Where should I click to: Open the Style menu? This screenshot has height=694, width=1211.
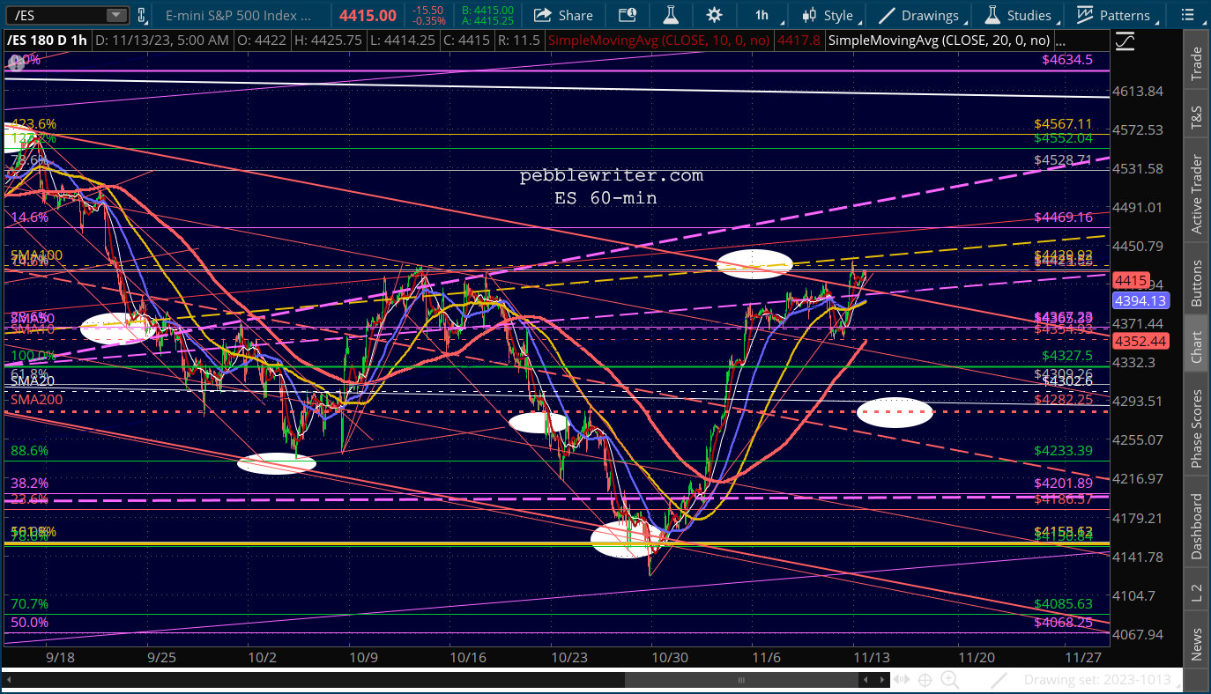tap(828, 15)
